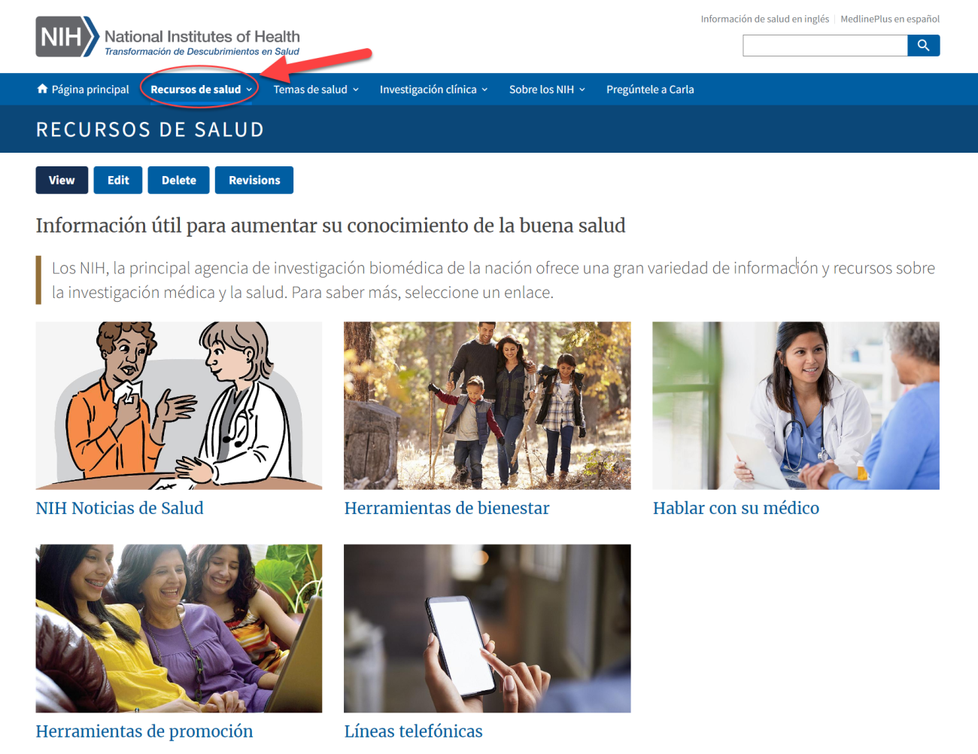Click the search magnifying glass icon

click(923, 45)
